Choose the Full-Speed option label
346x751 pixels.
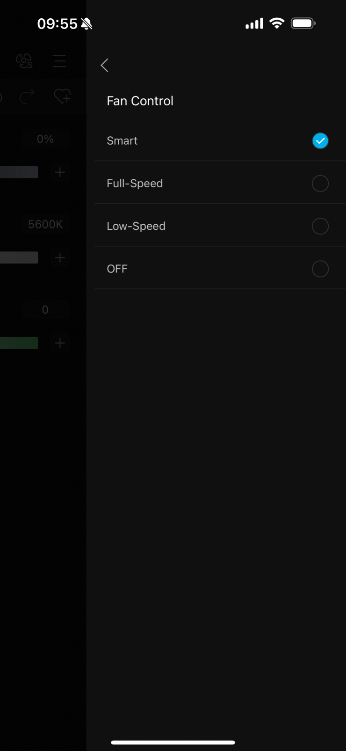(135, 184)
